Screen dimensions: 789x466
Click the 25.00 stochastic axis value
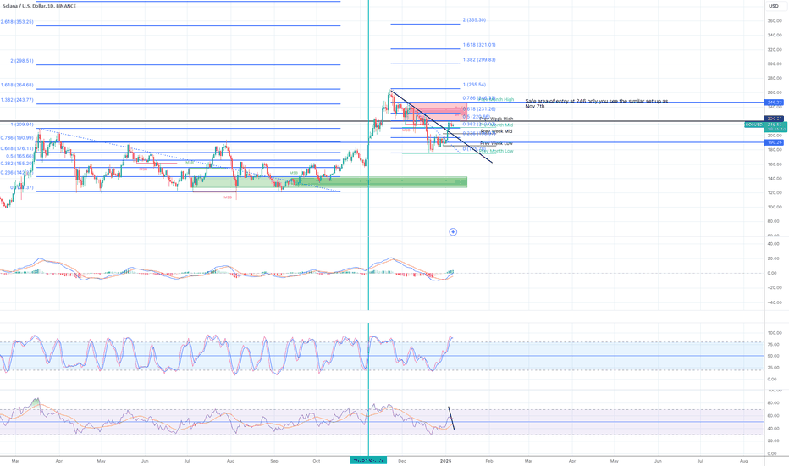click(775, 368)
